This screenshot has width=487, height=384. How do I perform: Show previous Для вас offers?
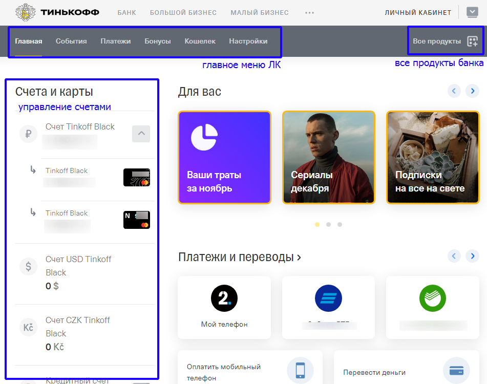click(x=454, y=91)
